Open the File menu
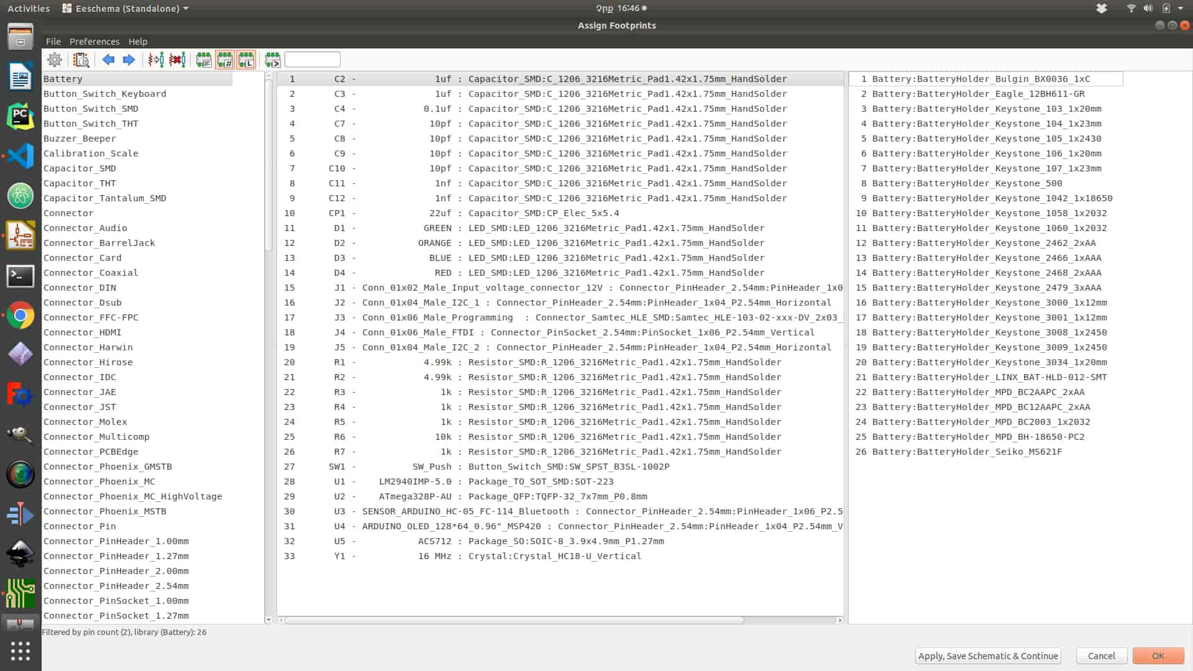The image size is (1193, 671). pos(53,41)
